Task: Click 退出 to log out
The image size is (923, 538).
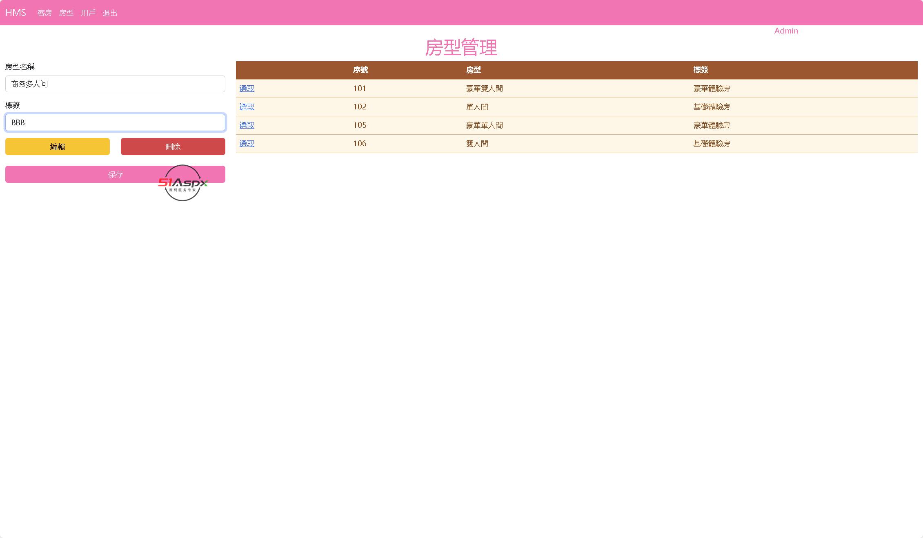Action: (x=110, y=13)
